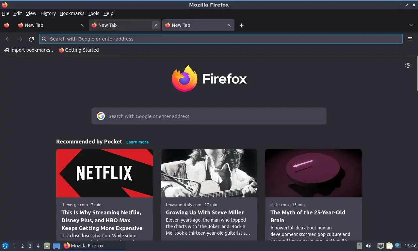
Task: Open the clipboard tray icon
Action: 389,246
